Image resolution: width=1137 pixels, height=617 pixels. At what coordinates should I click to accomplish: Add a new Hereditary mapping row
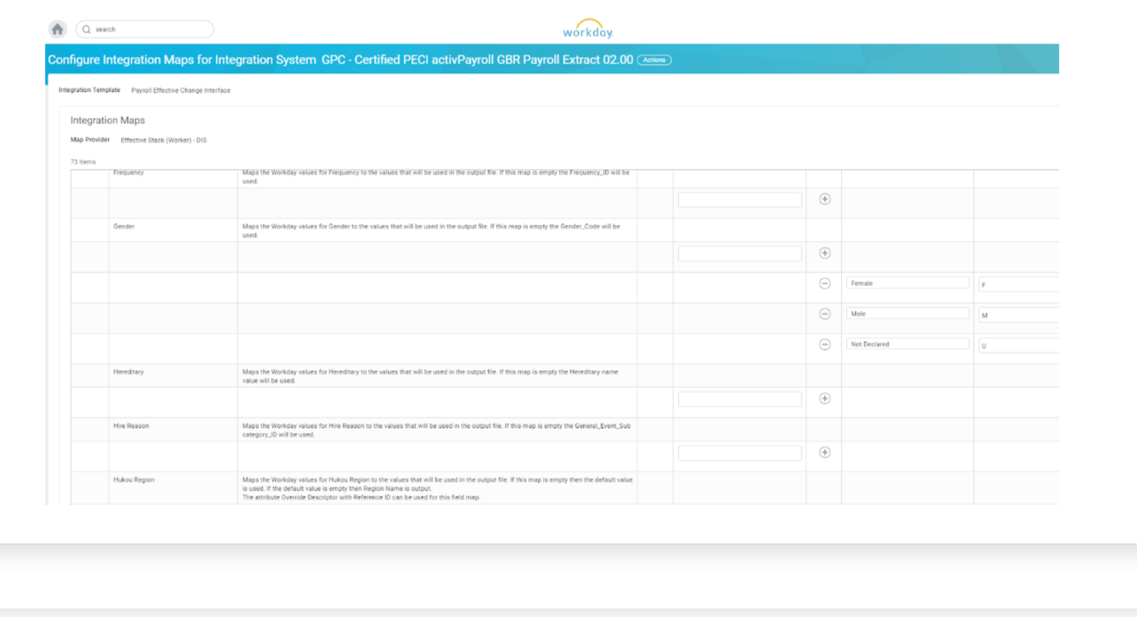tap(823, 398)
